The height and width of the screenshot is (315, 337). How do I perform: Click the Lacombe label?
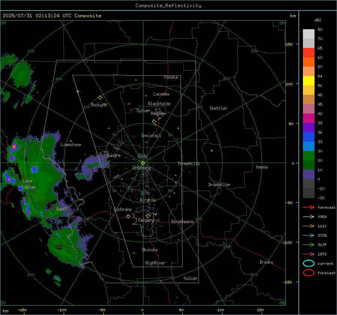point(161,94)
